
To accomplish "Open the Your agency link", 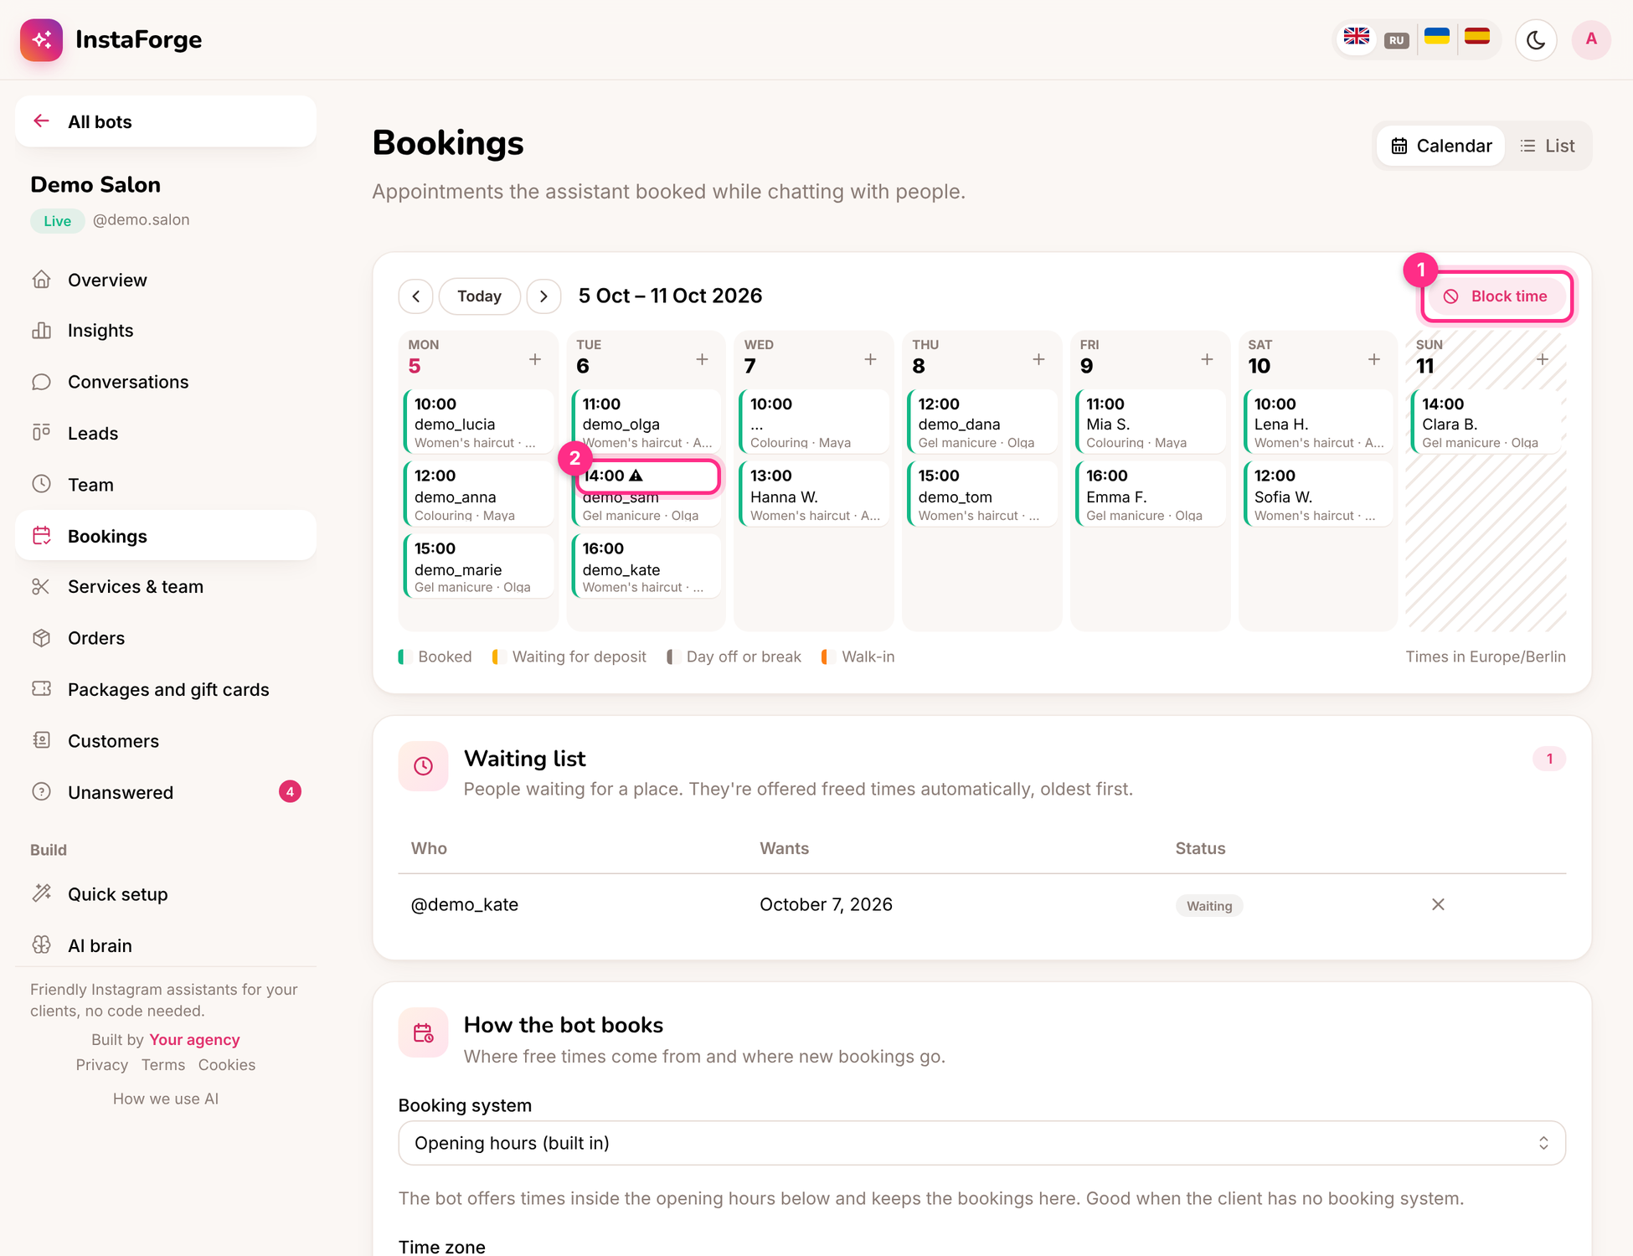I will [x=194, y=1039].
